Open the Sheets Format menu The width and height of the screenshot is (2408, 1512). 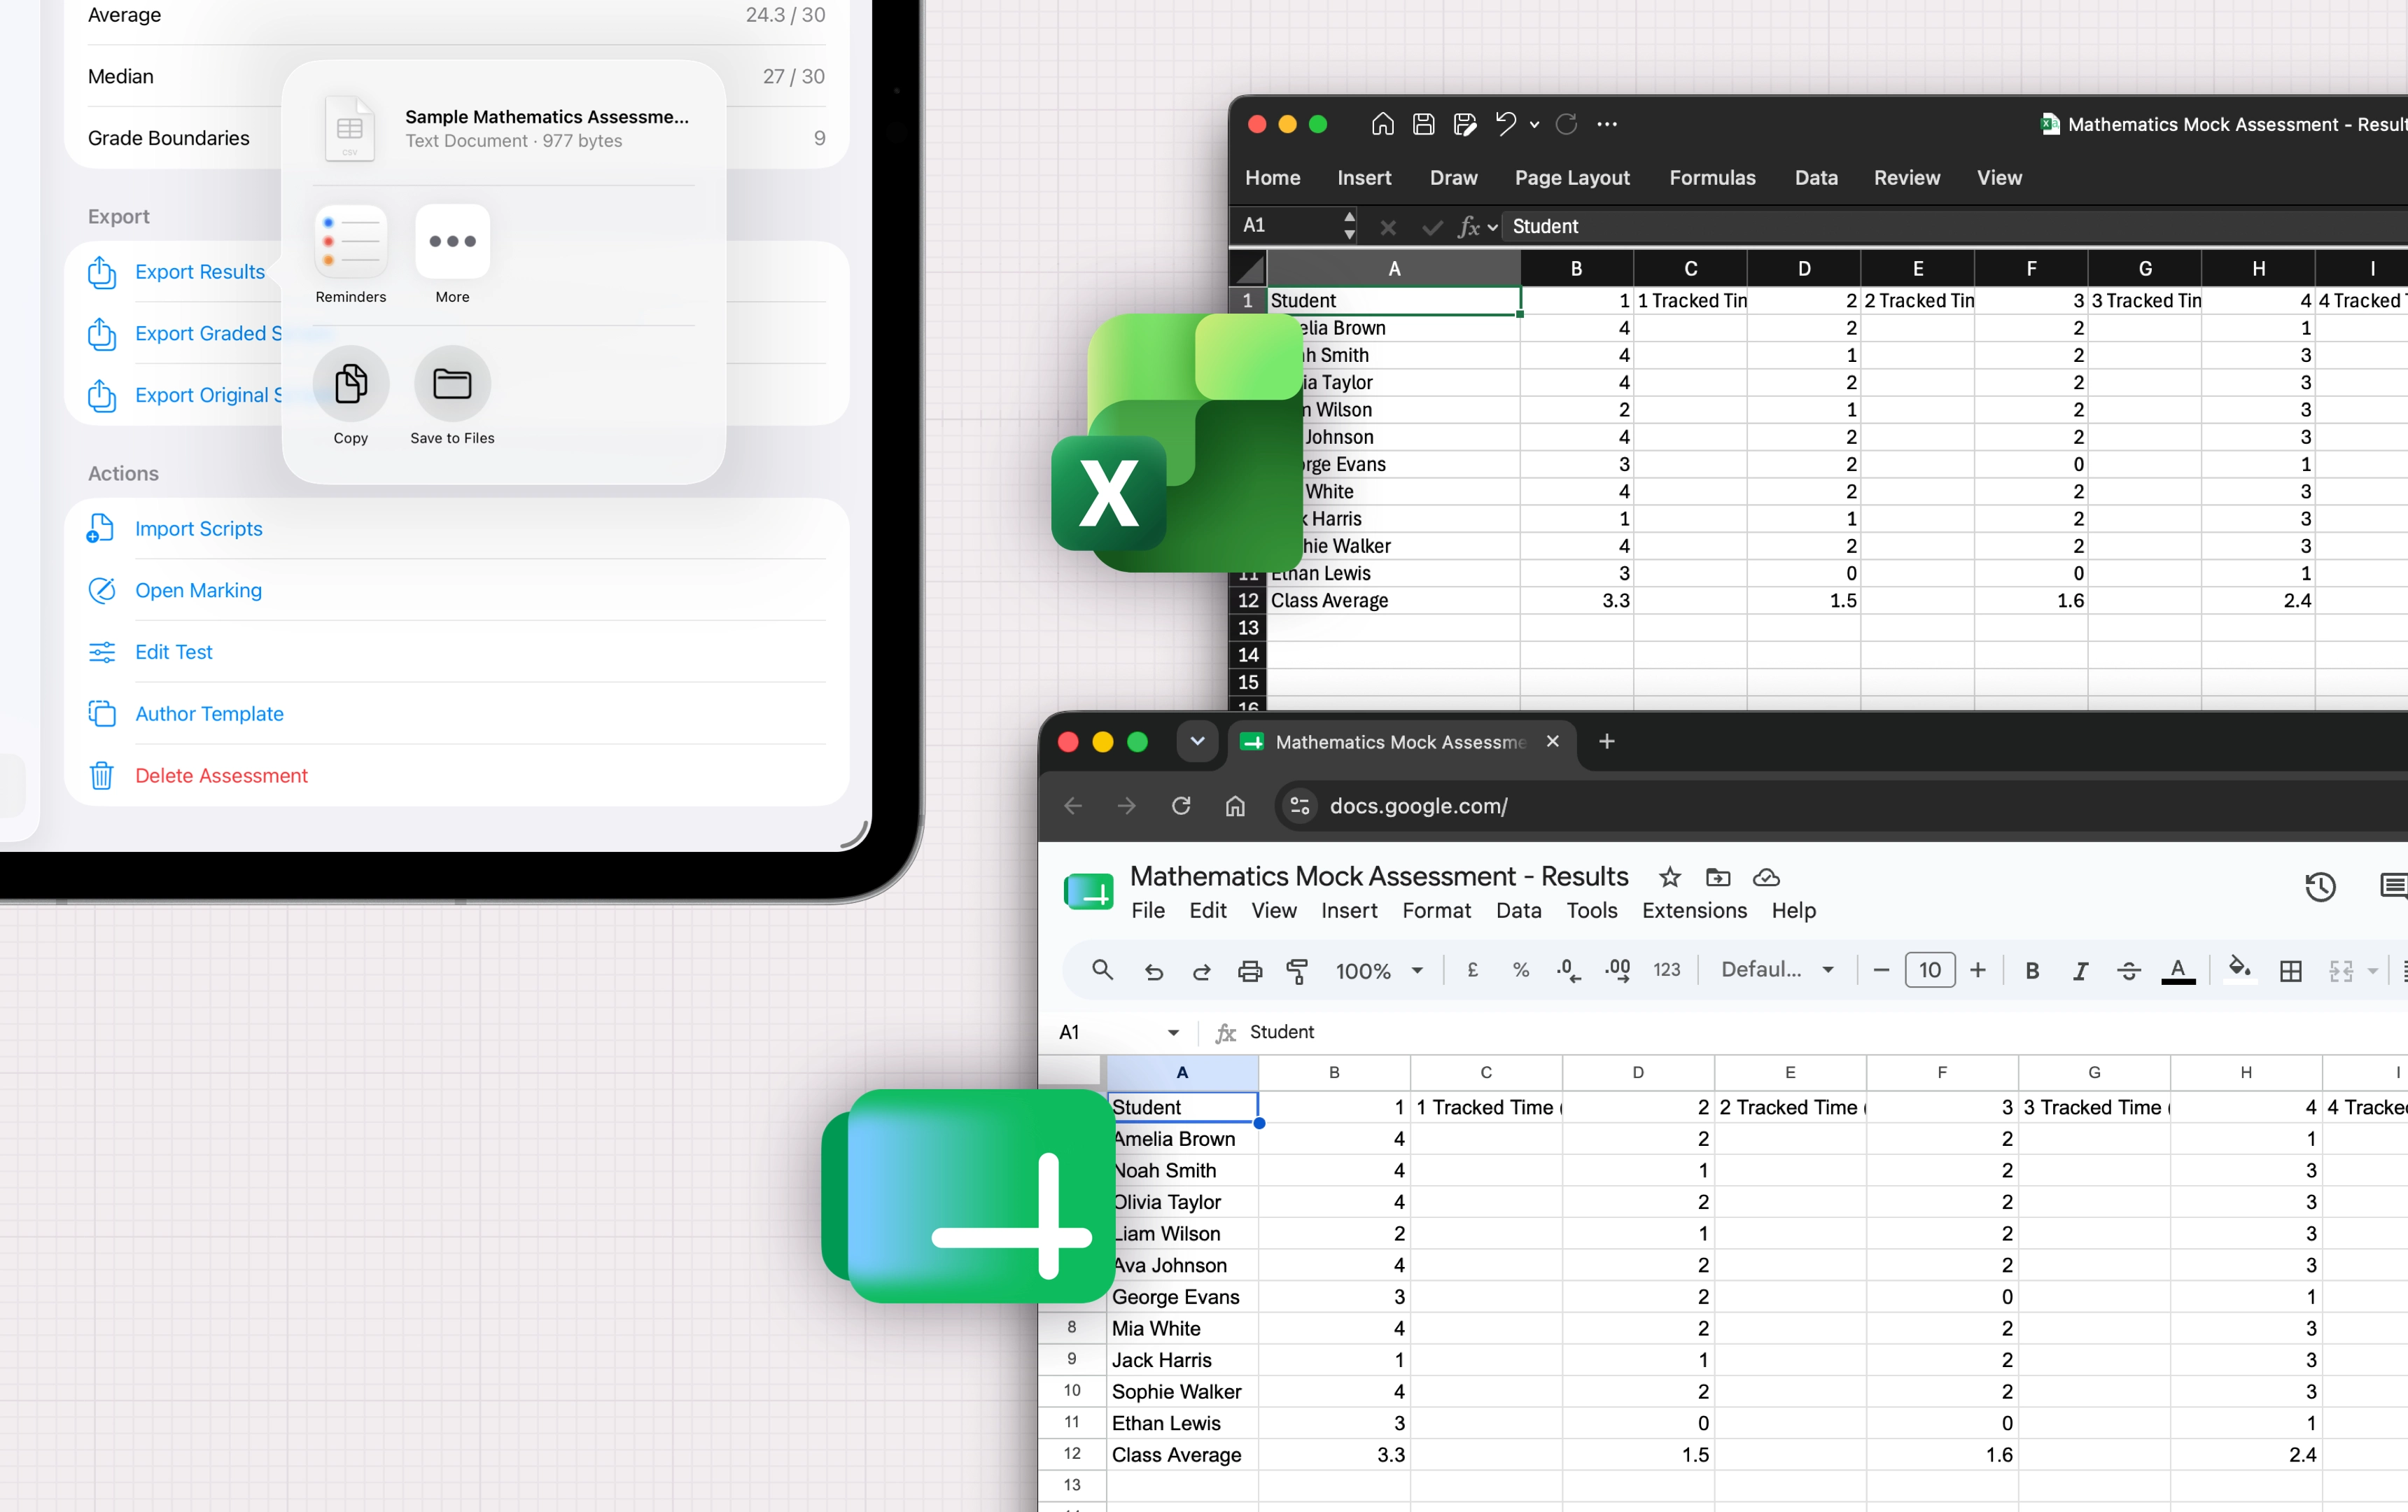1436,911
